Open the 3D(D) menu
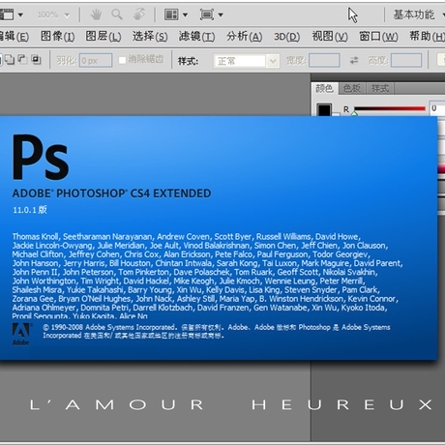The width and height of the screenshot is (445, 445). coord(286,37)
